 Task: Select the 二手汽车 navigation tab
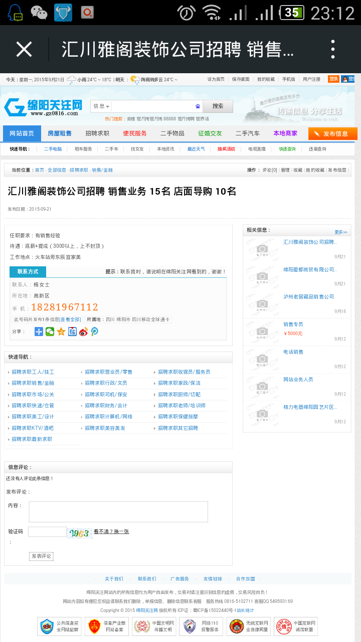pyautogui.click(x=248, y=133)
